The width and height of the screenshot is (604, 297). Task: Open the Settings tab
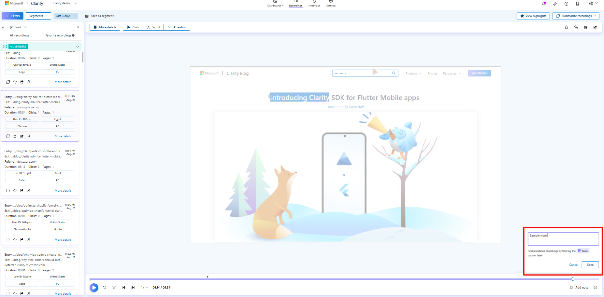331,4
